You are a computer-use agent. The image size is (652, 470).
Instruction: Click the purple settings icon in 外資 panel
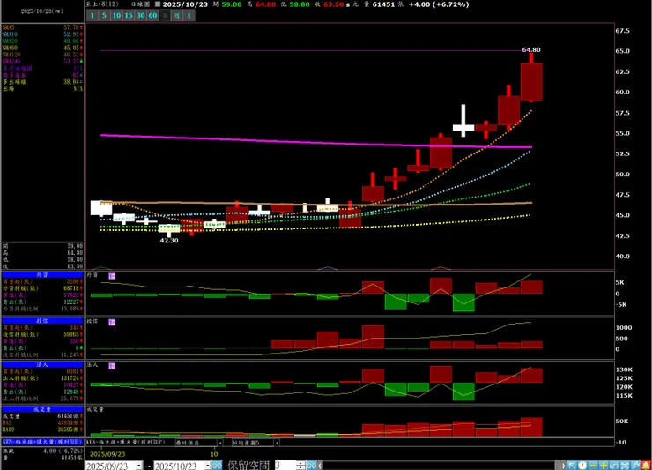point(112,276)
